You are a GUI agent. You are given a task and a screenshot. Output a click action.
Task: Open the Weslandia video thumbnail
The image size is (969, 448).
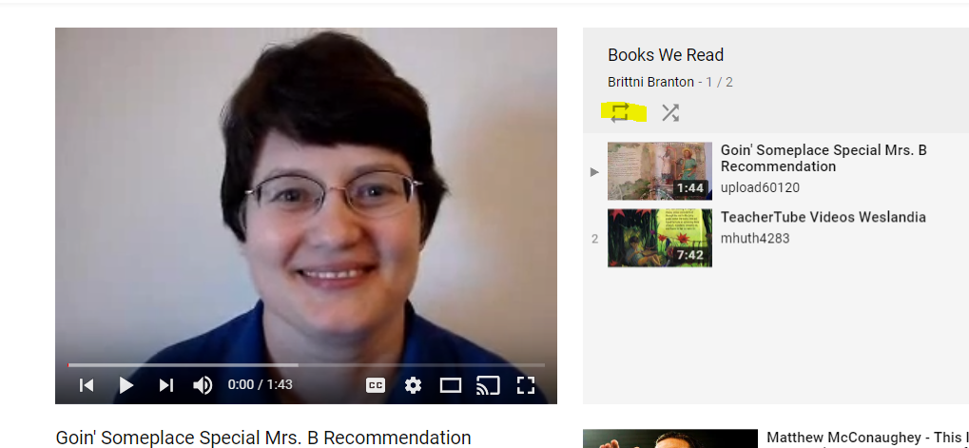(659, 238)
